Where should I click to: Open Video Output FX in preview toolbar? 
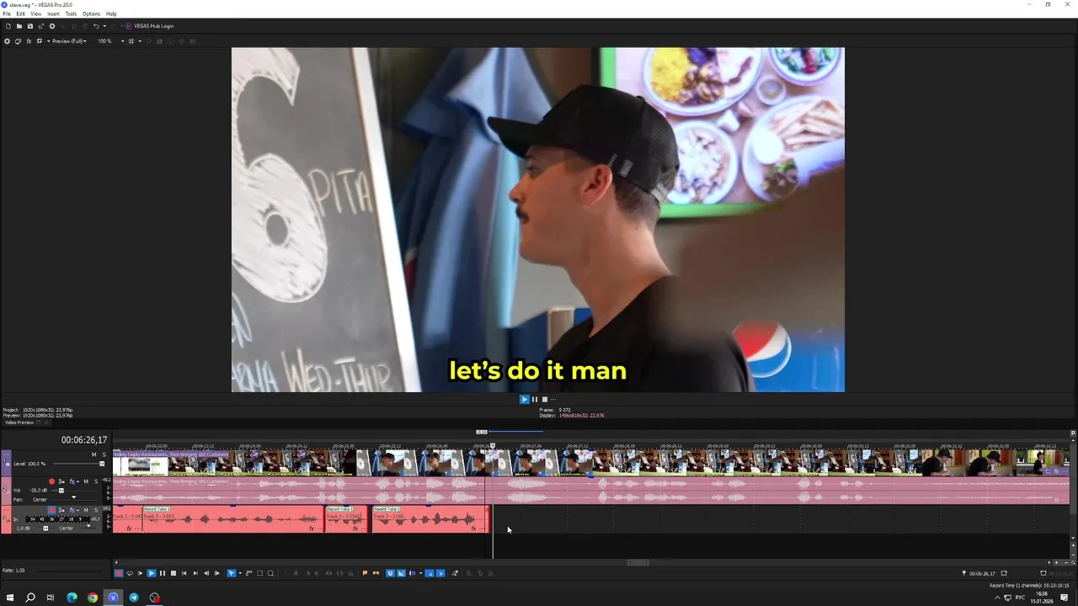click(x=29, y=41)
